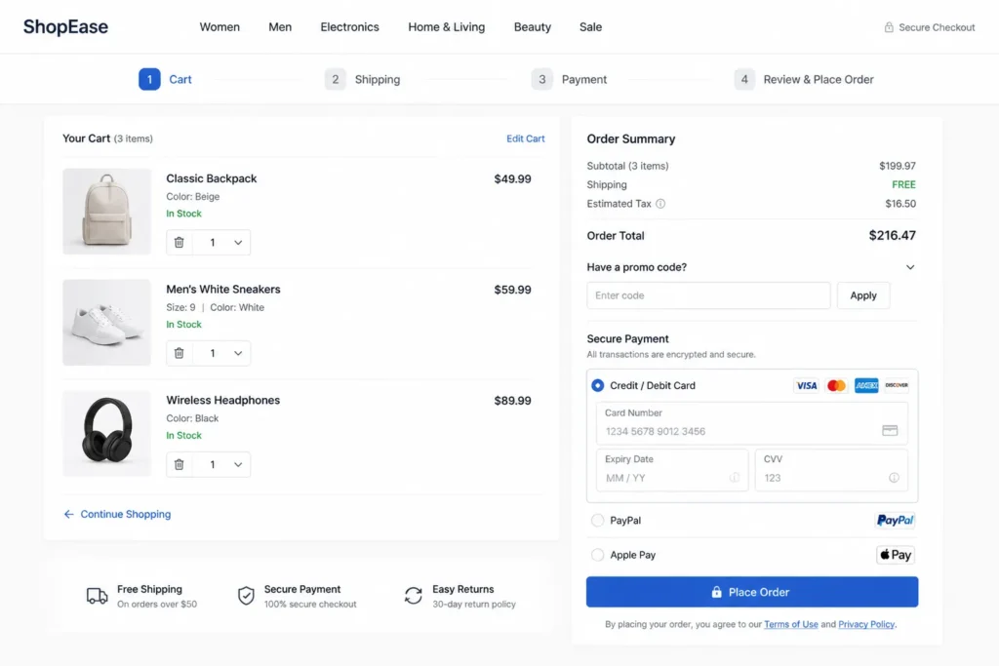Open the Sale category
This screenshot has width=999, height=666.
[x=590, y=26]
